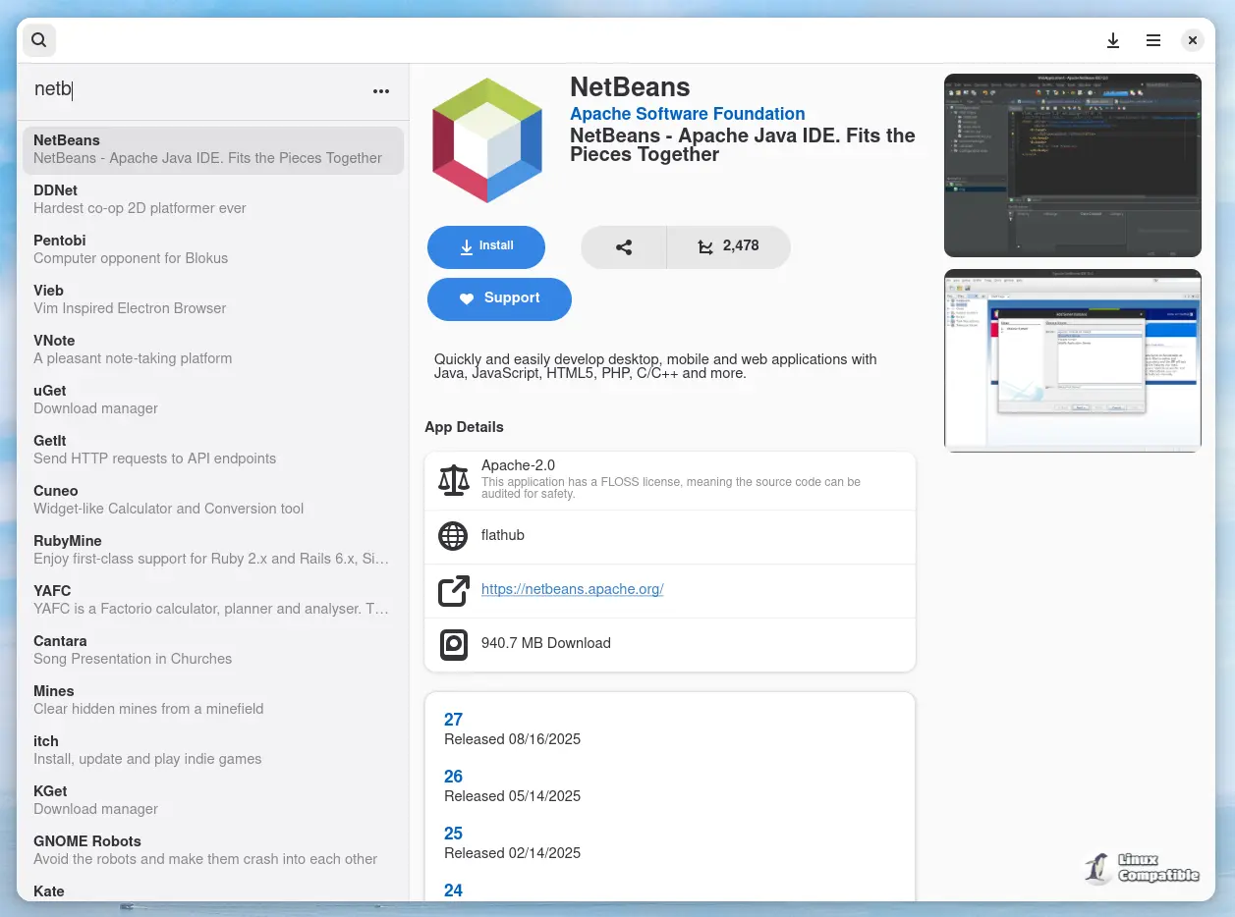Viewport: 1235px width, 917px height.
Task: Click the search magnifier icon in header
Action: [x=38, y=40]
